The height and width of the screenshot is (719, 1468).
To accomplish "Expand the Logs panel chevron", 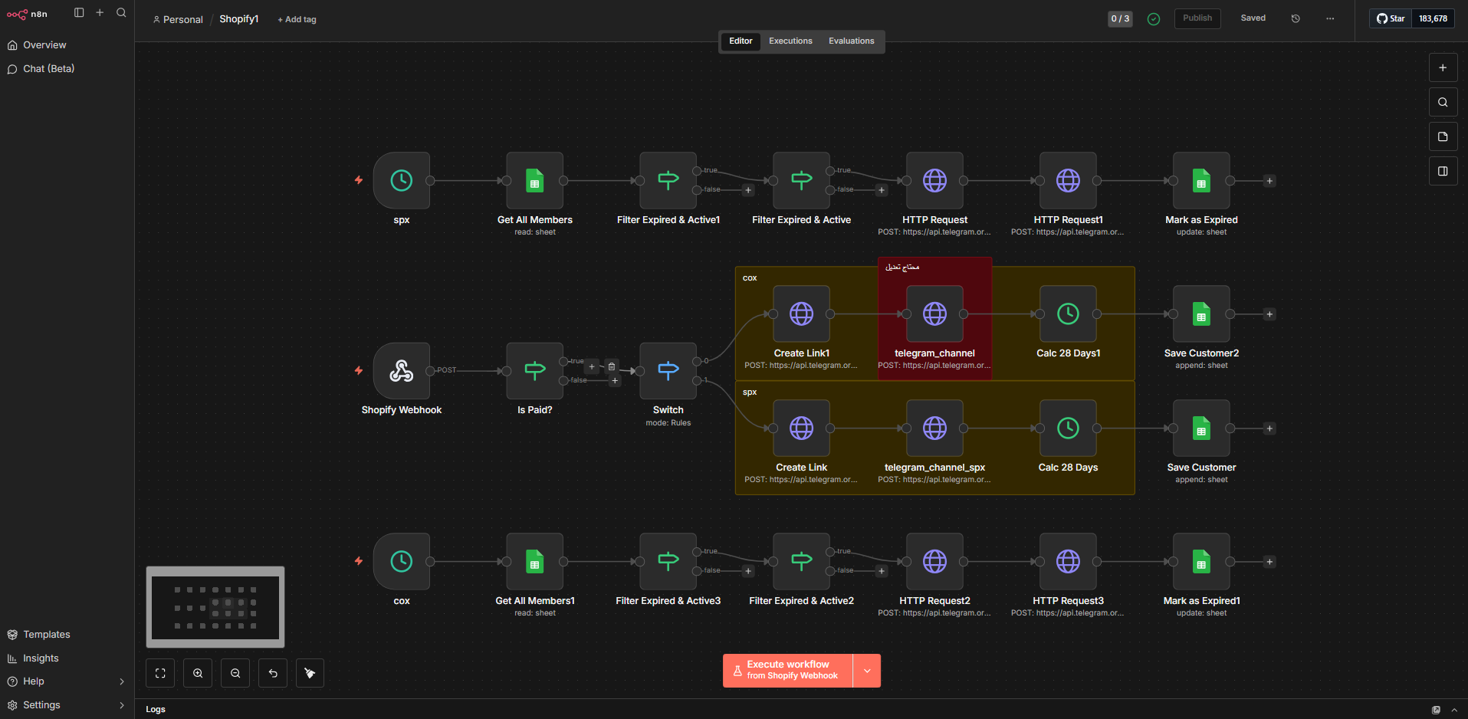I will click(x=1454, y=710).
